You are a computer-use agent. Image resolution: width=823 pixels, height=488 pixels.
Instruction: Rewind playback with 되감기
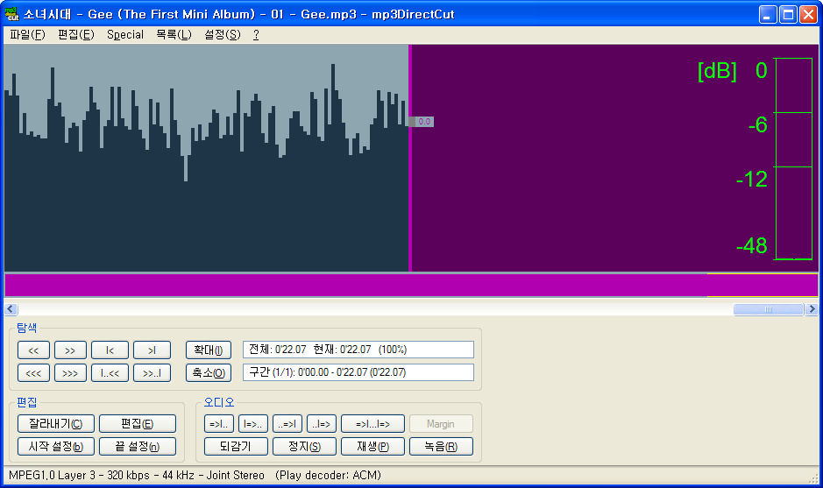[236, 447]
